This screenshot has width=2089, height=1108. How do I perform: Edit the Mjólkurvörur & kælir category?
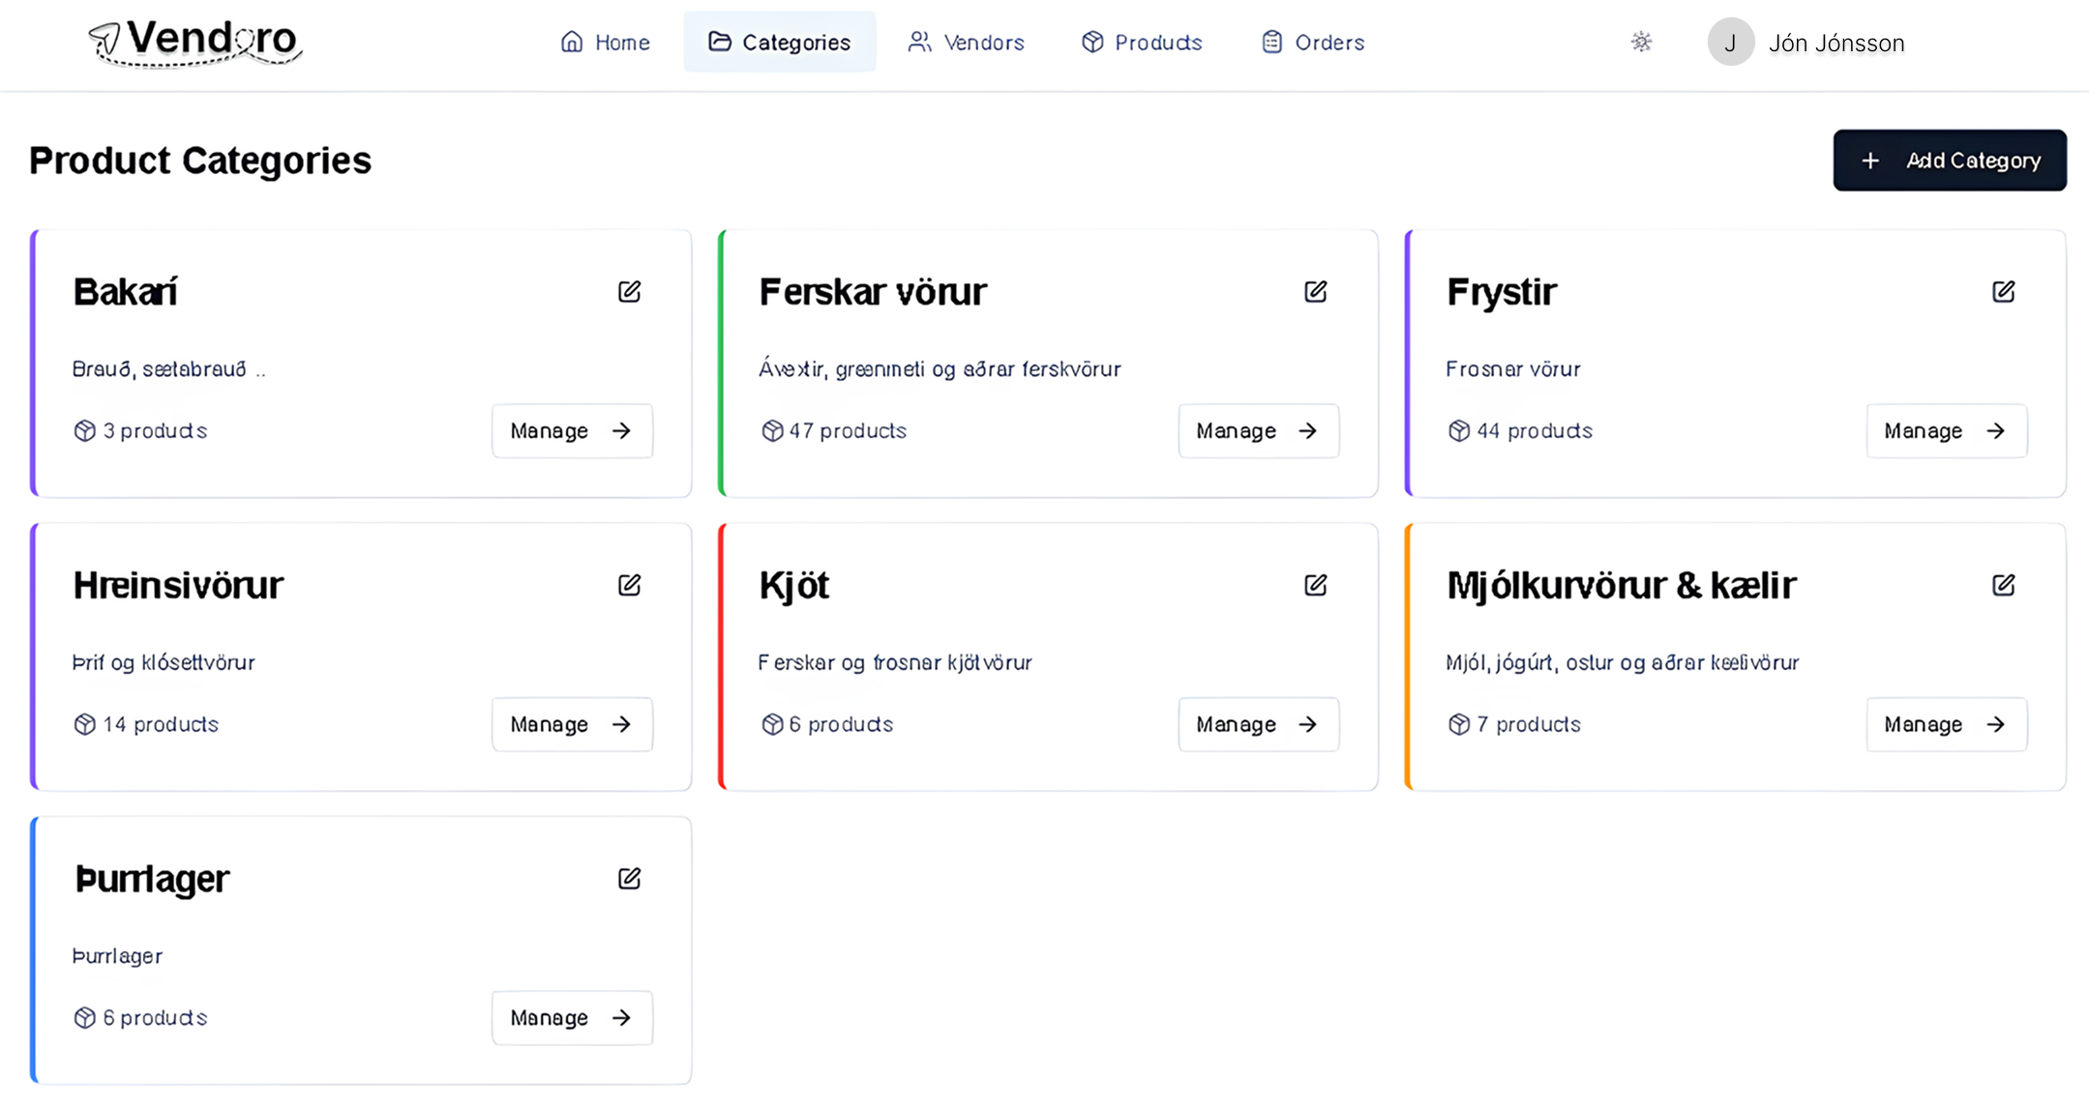[x=2003, y=585]
